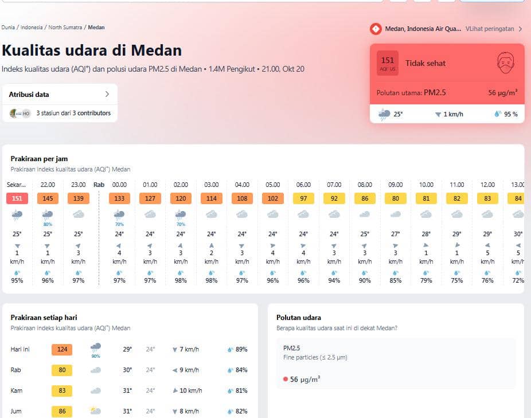The image size is (531, 418).
Task: Click the wind arrow in the 03.00 hourly column
Action: click(x=212, y=245)
